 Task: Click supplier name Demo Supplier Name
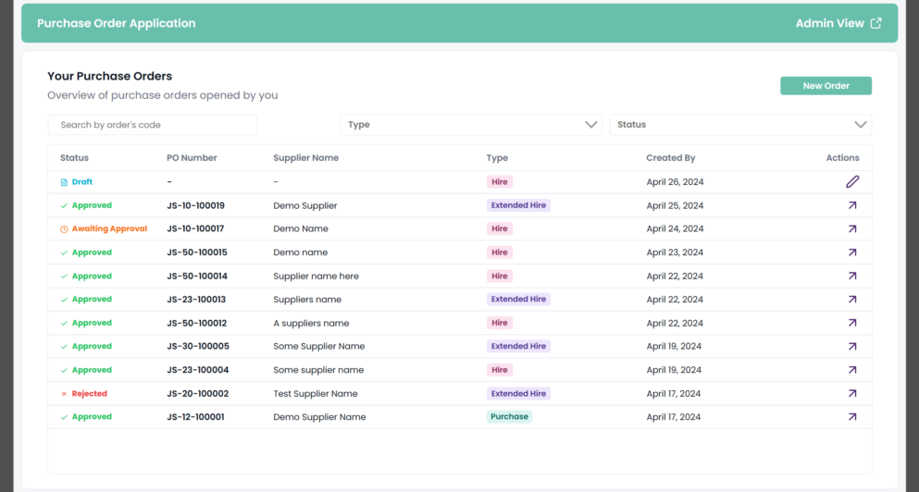pyautogui.click(x=319, y=417)
